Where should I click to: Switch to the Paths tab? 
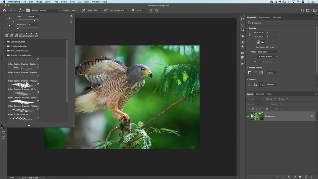269,94
